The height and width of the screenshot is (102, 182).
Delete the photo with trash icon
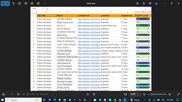(20, 3)
